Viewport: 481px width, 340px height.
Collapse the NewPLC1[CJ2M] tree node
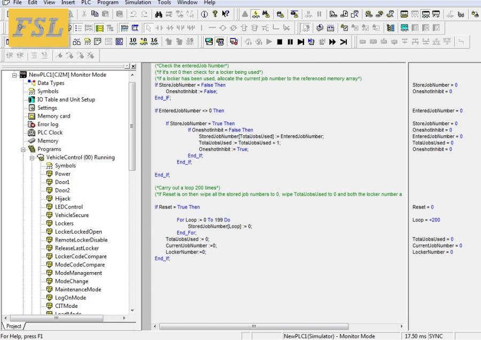click(x=14, y=75)
